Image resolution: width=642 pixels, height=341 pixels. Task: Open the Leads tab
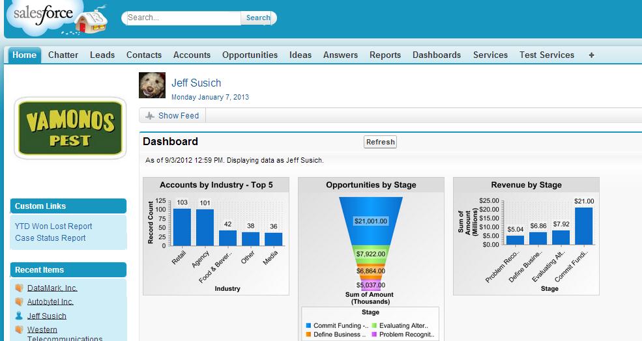click(x=102, y=55)
